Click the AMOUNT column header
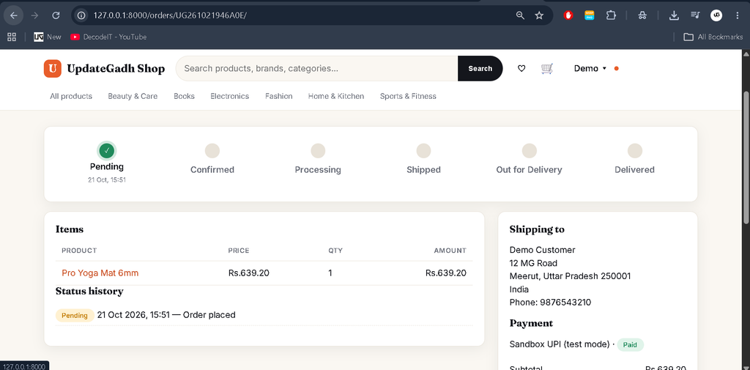 pyautogui.click(x=450, y=251)
